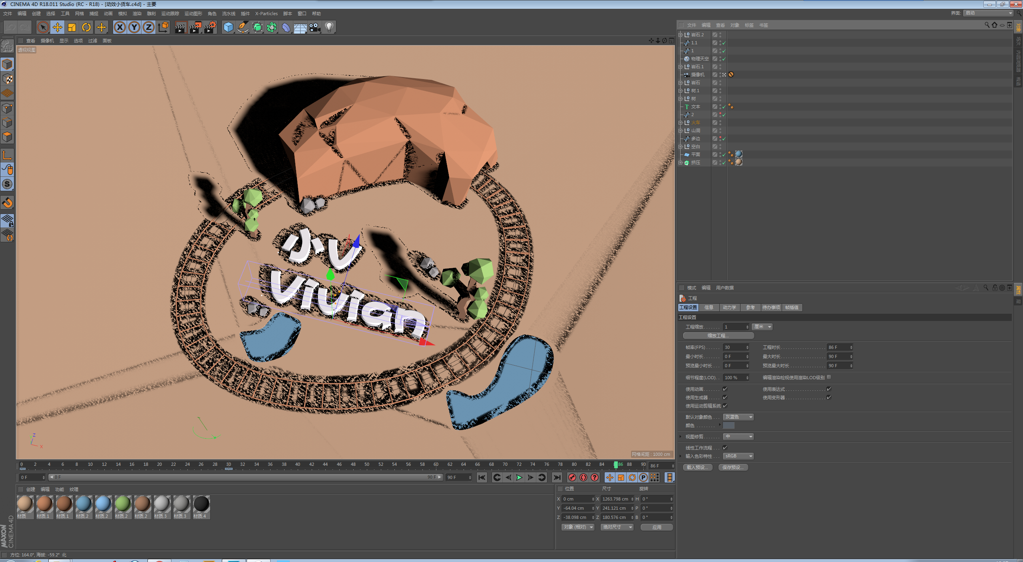Toggle visibility dots of 文本 object
The image size is (1023, 562).
(720, 107)
